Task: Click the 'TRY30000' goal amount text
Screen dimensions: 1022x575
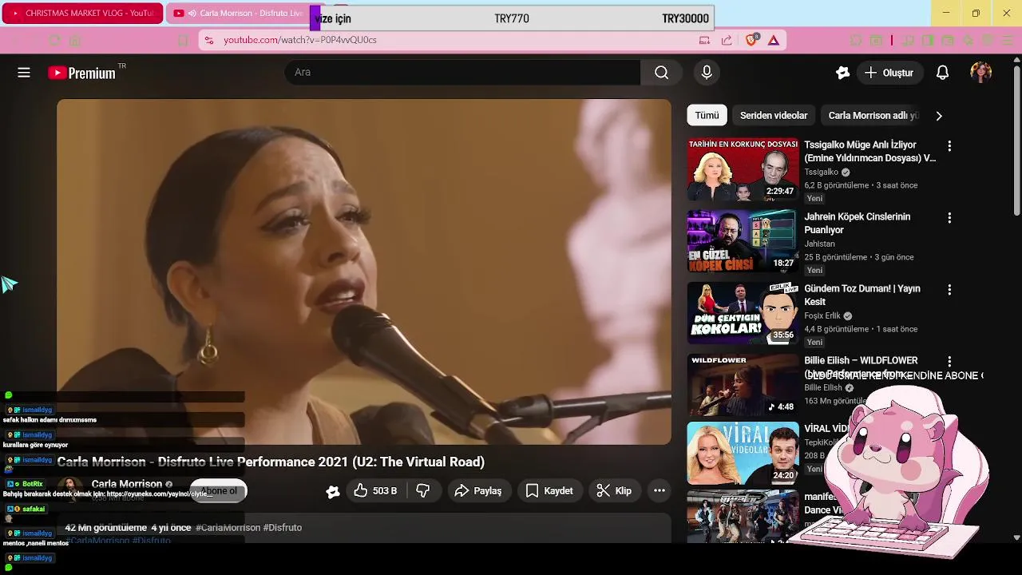Action: [685, 18]
